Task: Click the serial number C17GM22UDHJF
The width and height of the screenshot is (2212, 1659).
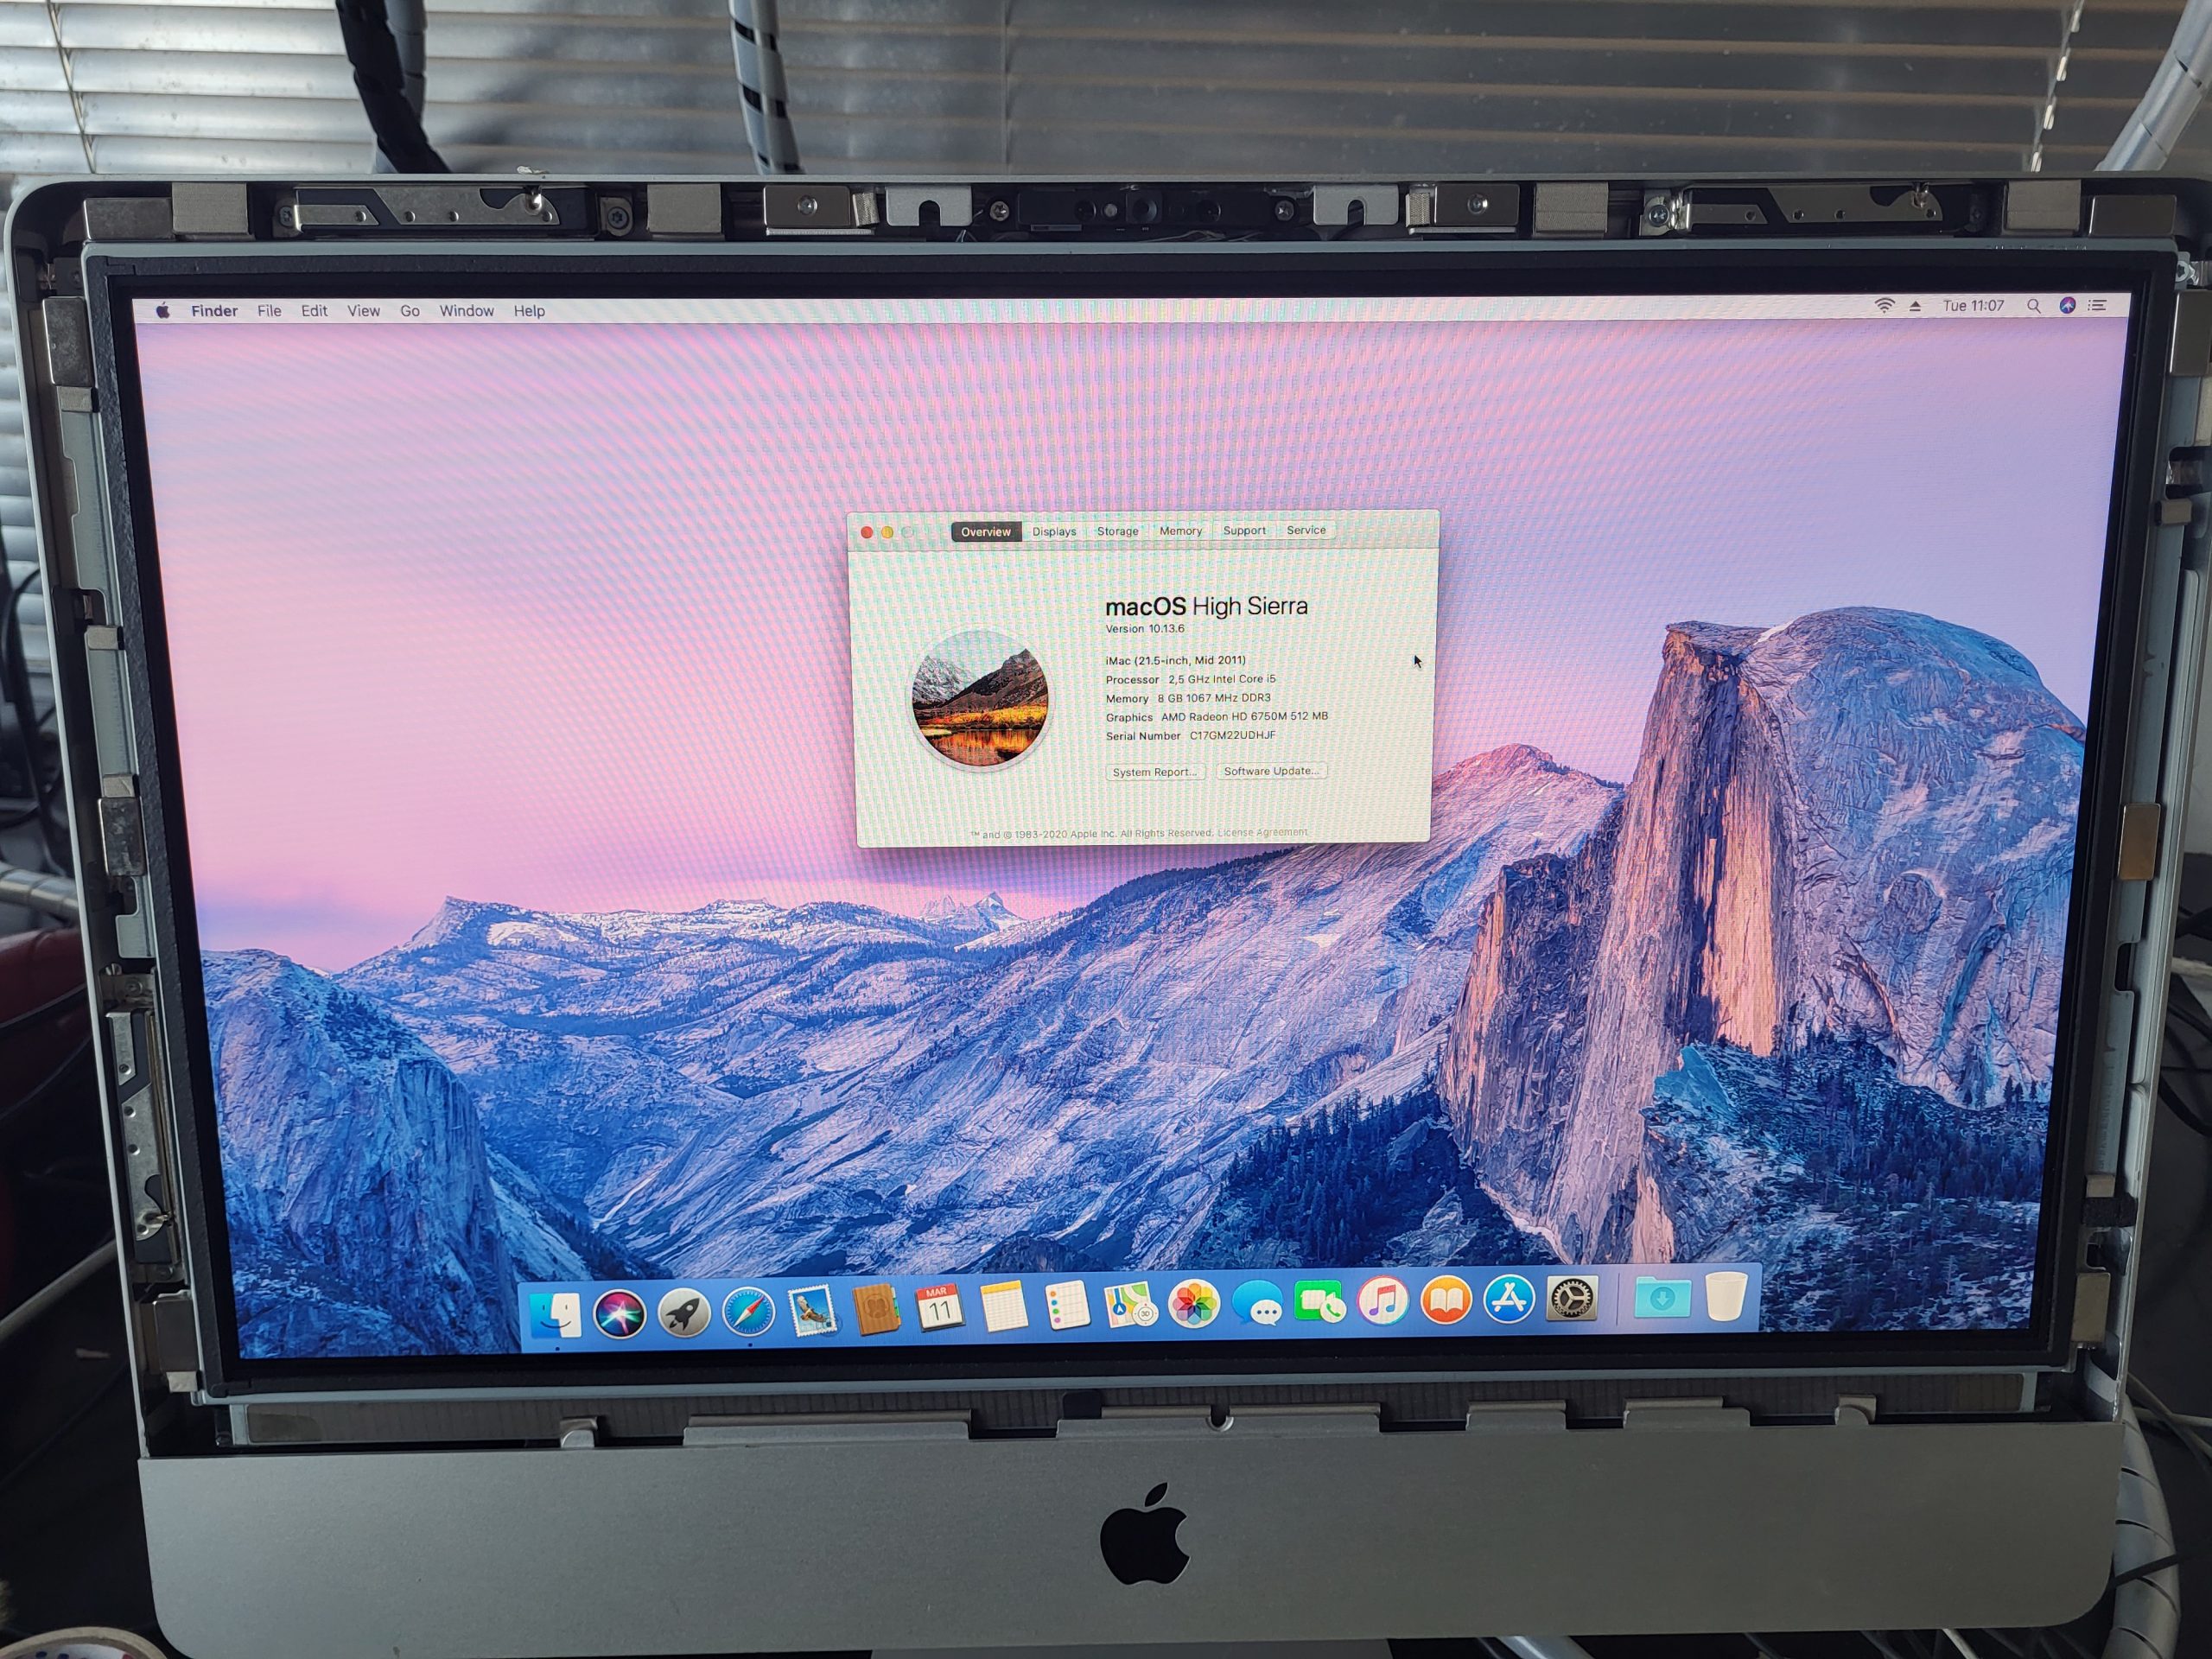Action: click(1232, 735)
